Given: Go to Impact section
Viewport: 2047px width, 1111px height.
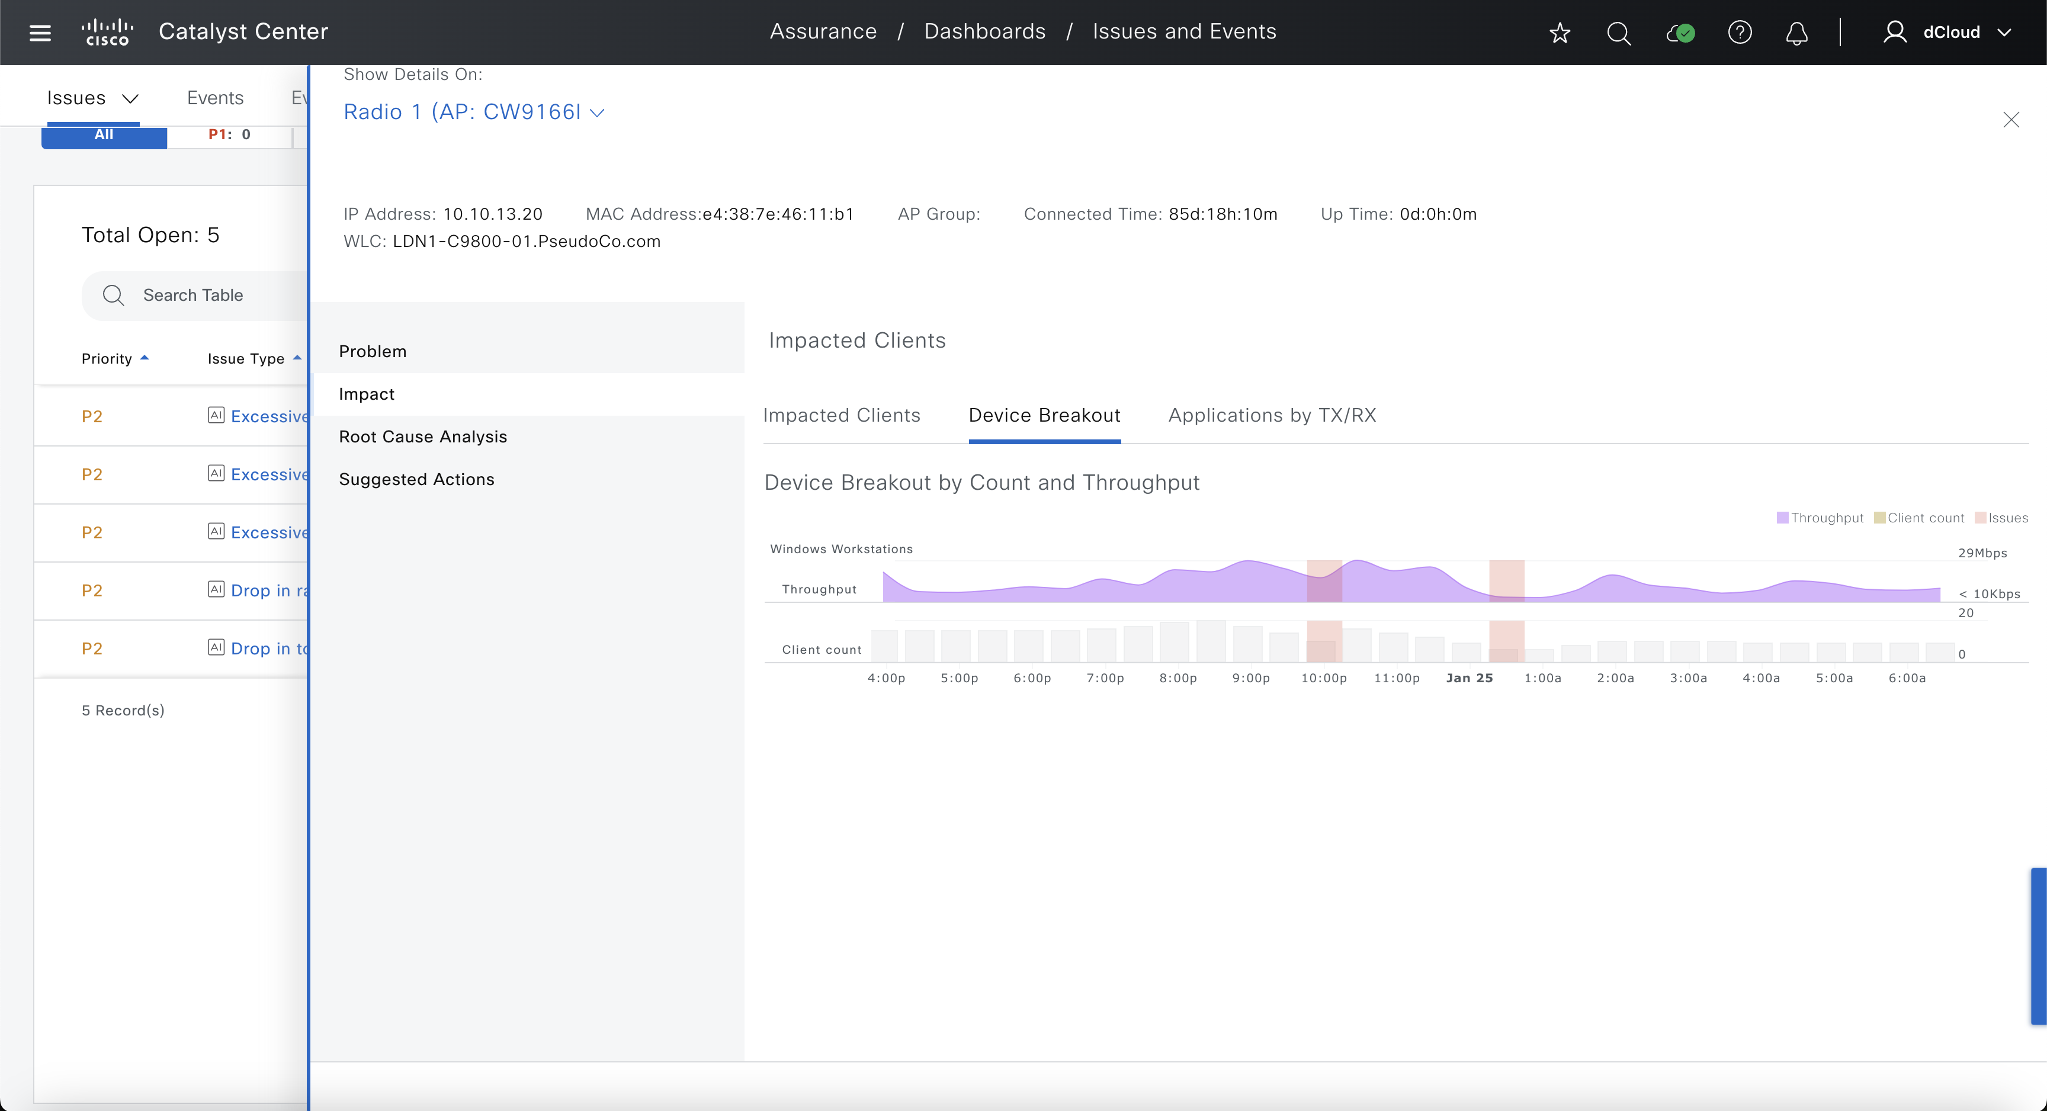Looking at the screenshot, I should pyautogui.click(x=366, y=394).
